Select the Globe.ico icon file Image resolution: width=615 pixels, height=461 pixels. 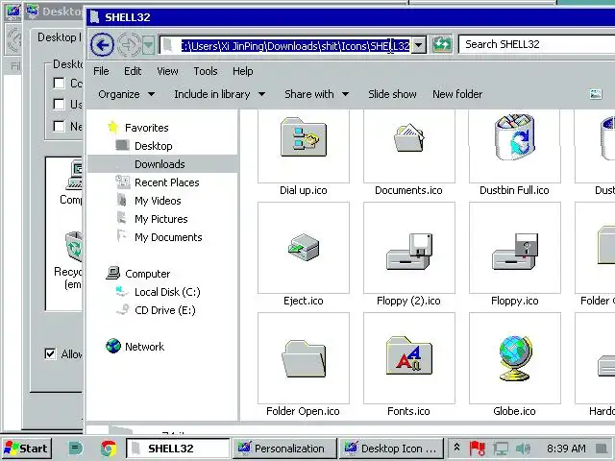pos(515,358)
